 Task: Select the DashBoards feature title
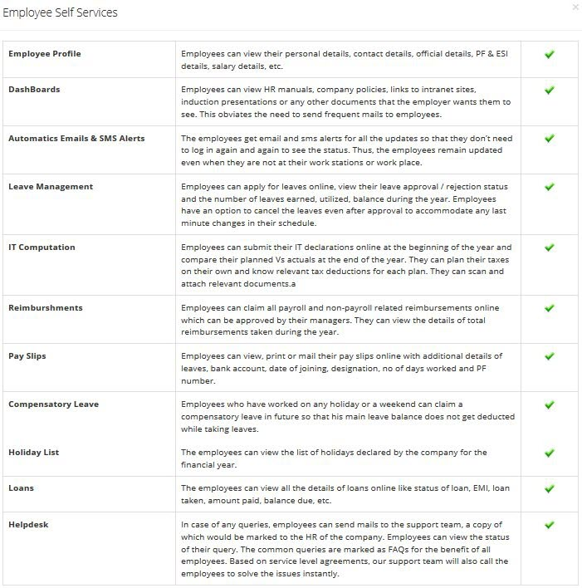(x=34, y=89)
